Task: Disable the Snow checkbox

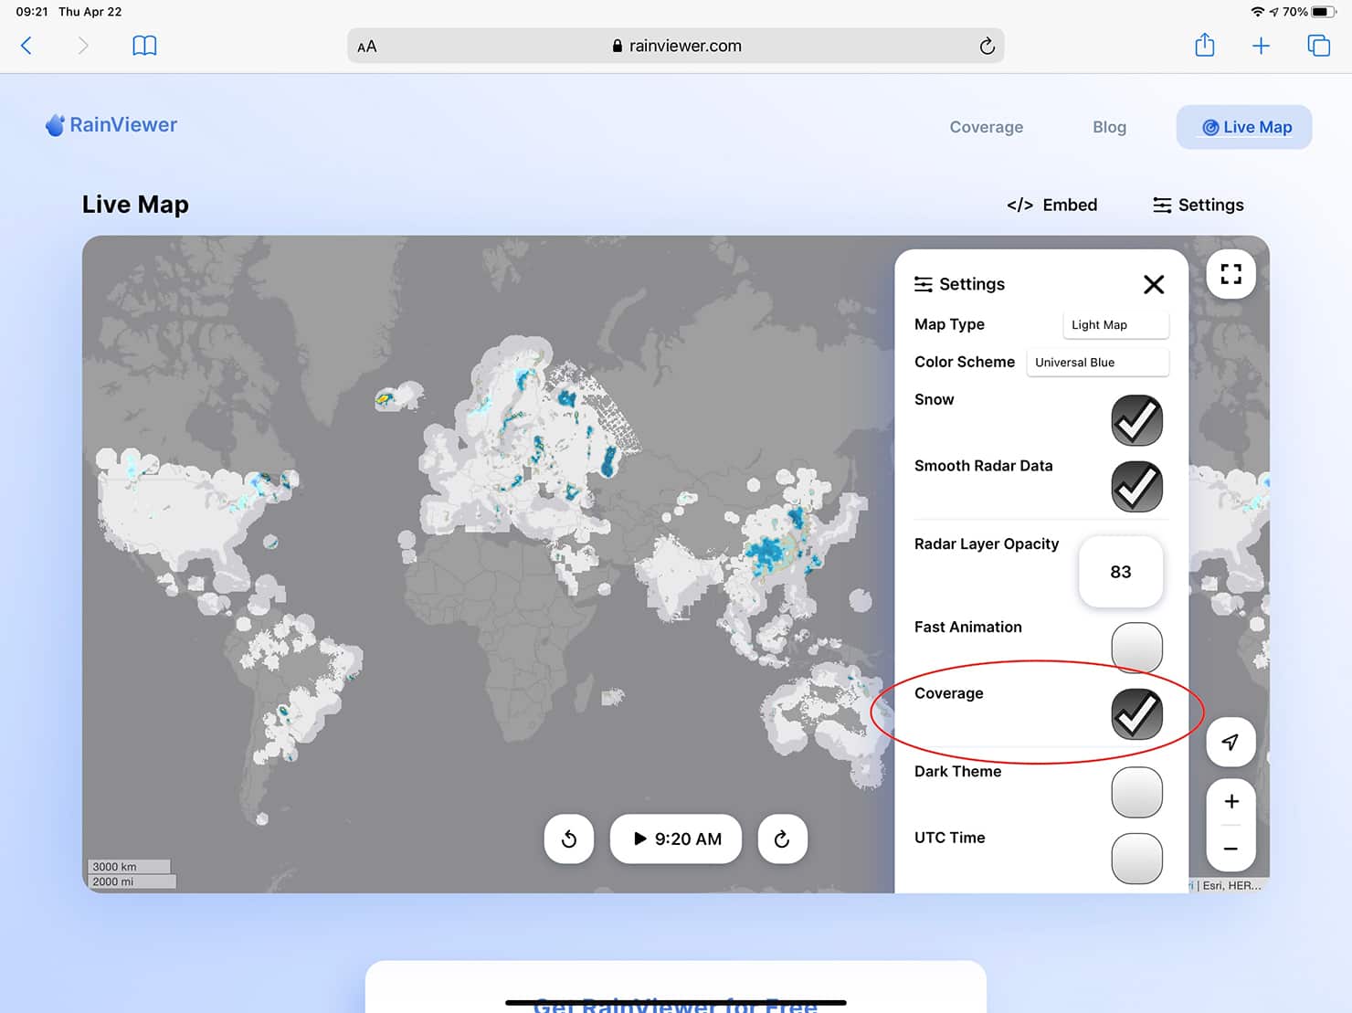Action: tap(1136, 420)
